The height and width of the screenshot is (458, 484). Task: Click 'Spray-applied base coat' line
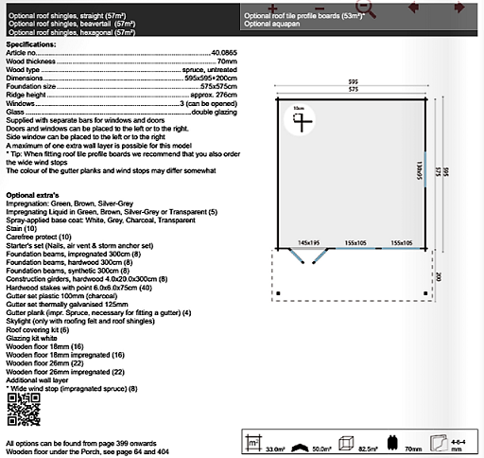coord(100,220)
